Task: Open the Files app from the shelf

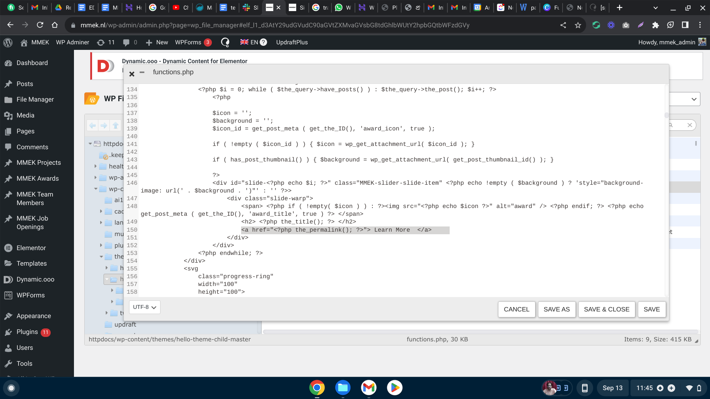Action: click(343, 388)
